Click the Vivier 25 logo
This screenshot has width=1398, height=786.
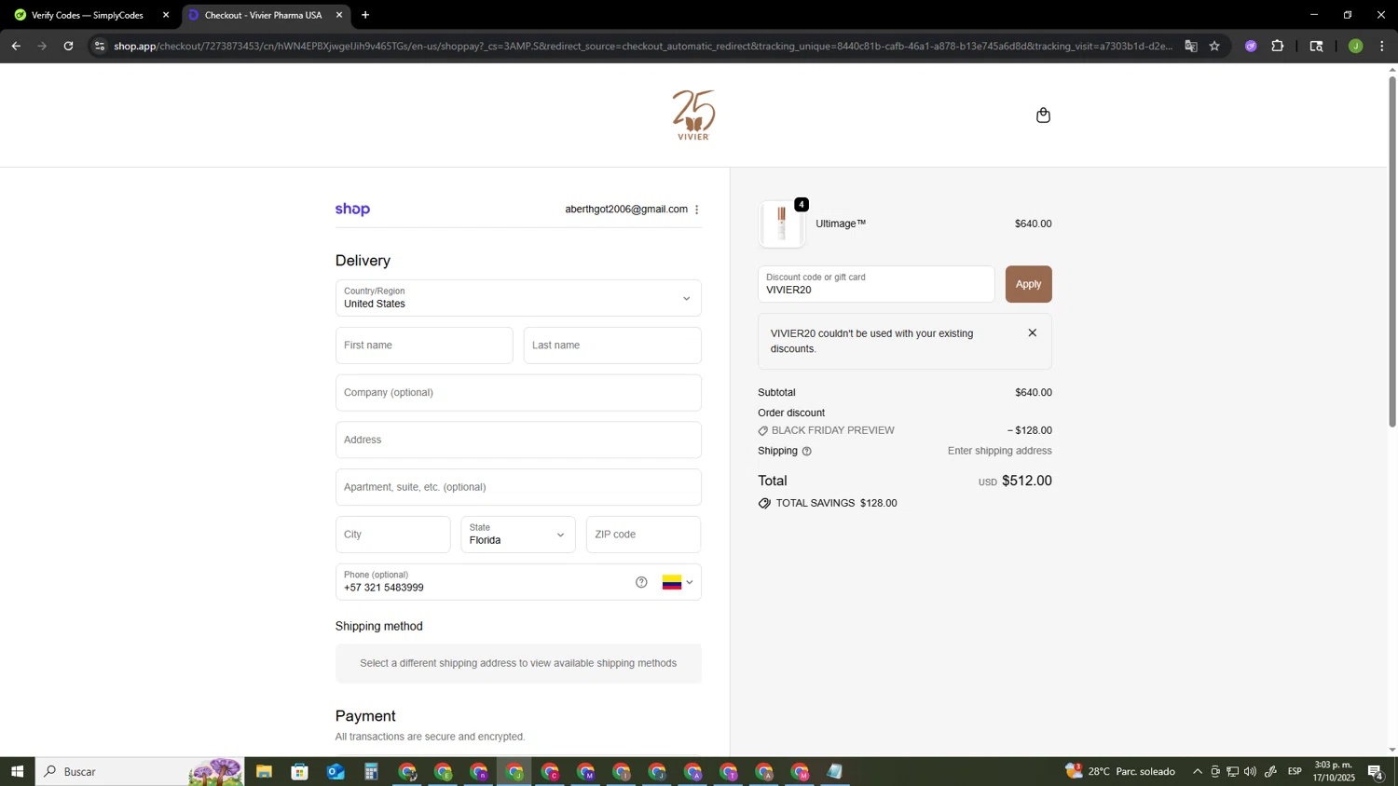(x=693, y=115)
